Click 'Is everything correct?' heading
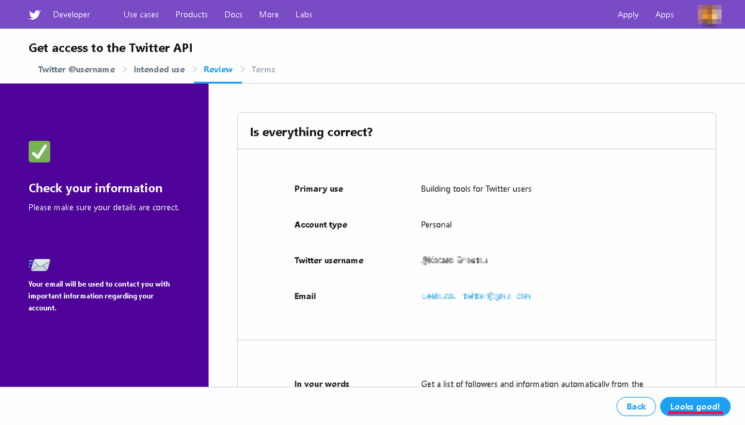745x425 pixels. click(x=311, y=132)
